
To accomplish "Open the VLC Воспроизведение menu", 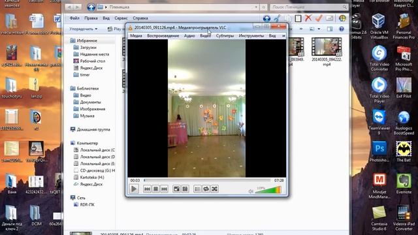I will pyautogui.click(x=163, y=36).
